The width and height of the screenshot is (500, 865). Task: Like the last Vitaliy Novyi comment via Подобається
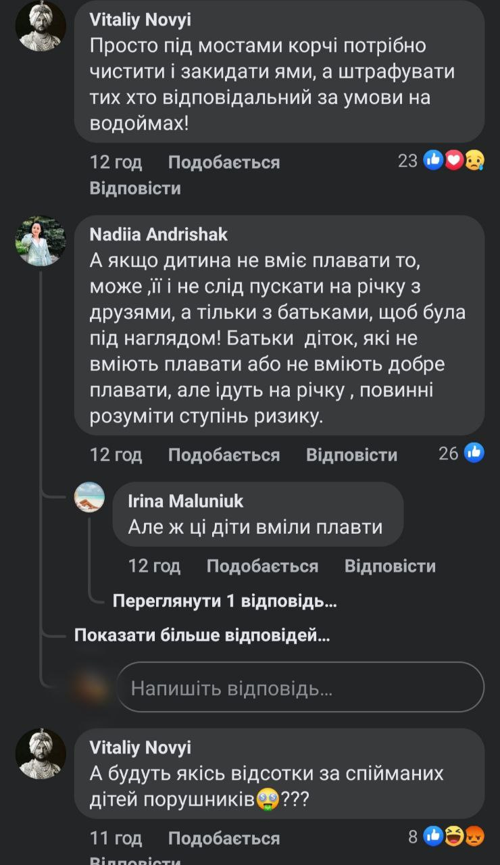pos(224,839)
